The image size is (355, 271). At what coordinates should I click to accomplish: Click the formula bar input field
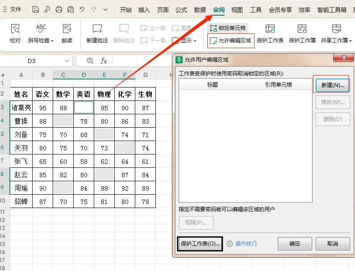click(x=142, y=61)
